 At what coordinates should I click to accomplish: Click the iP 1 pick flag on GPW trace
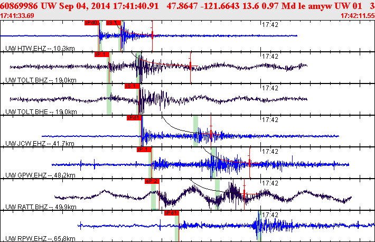(x=144, y=150)
